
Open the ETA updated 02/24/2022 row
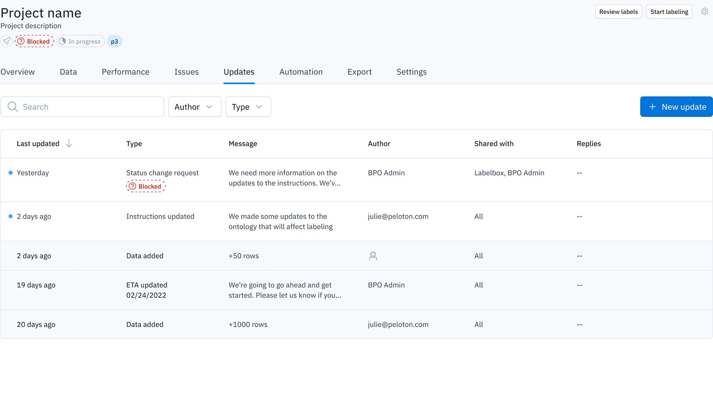click(x=356, y=290)
